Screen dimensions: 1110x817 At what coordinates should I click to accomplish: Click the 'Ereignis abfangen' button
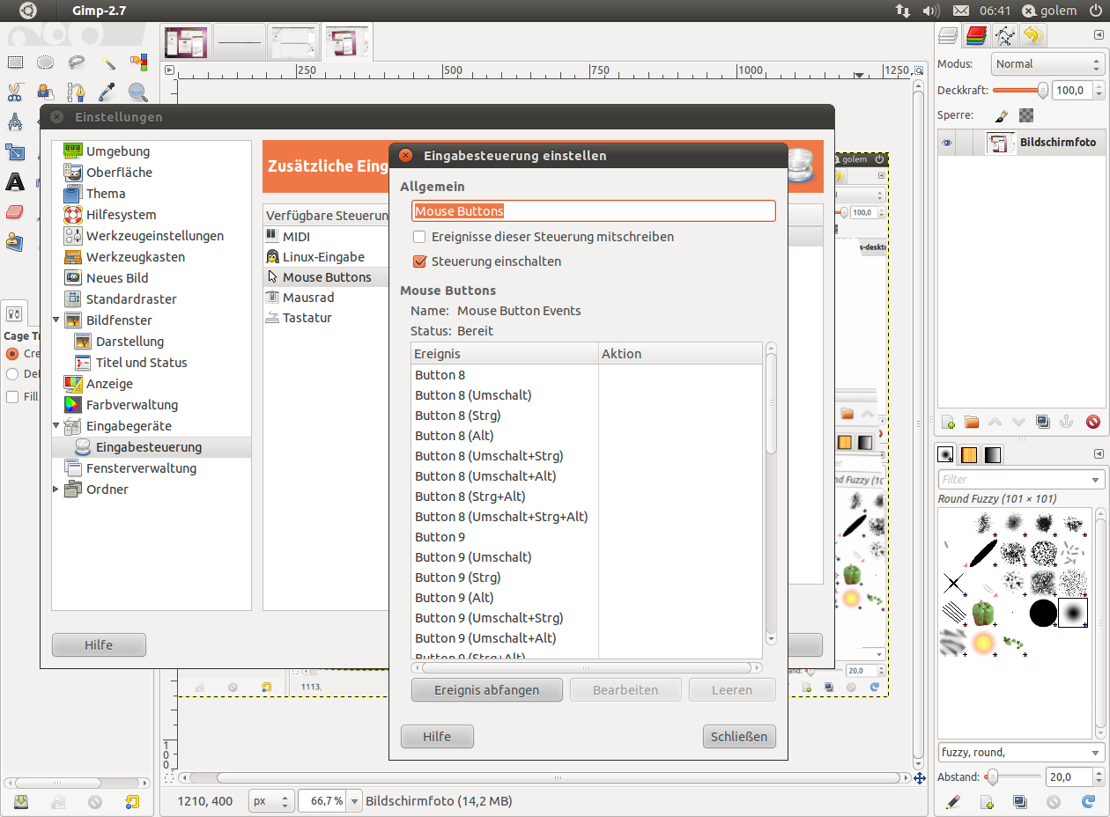[x=486, y=690]
